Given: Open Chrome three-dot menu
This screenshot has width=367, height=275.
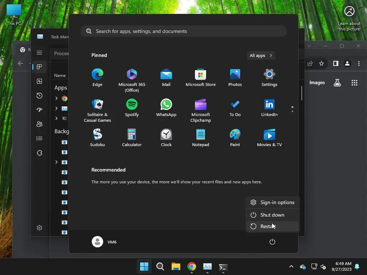Looking at the screenshot, I should tap(359, 63).
